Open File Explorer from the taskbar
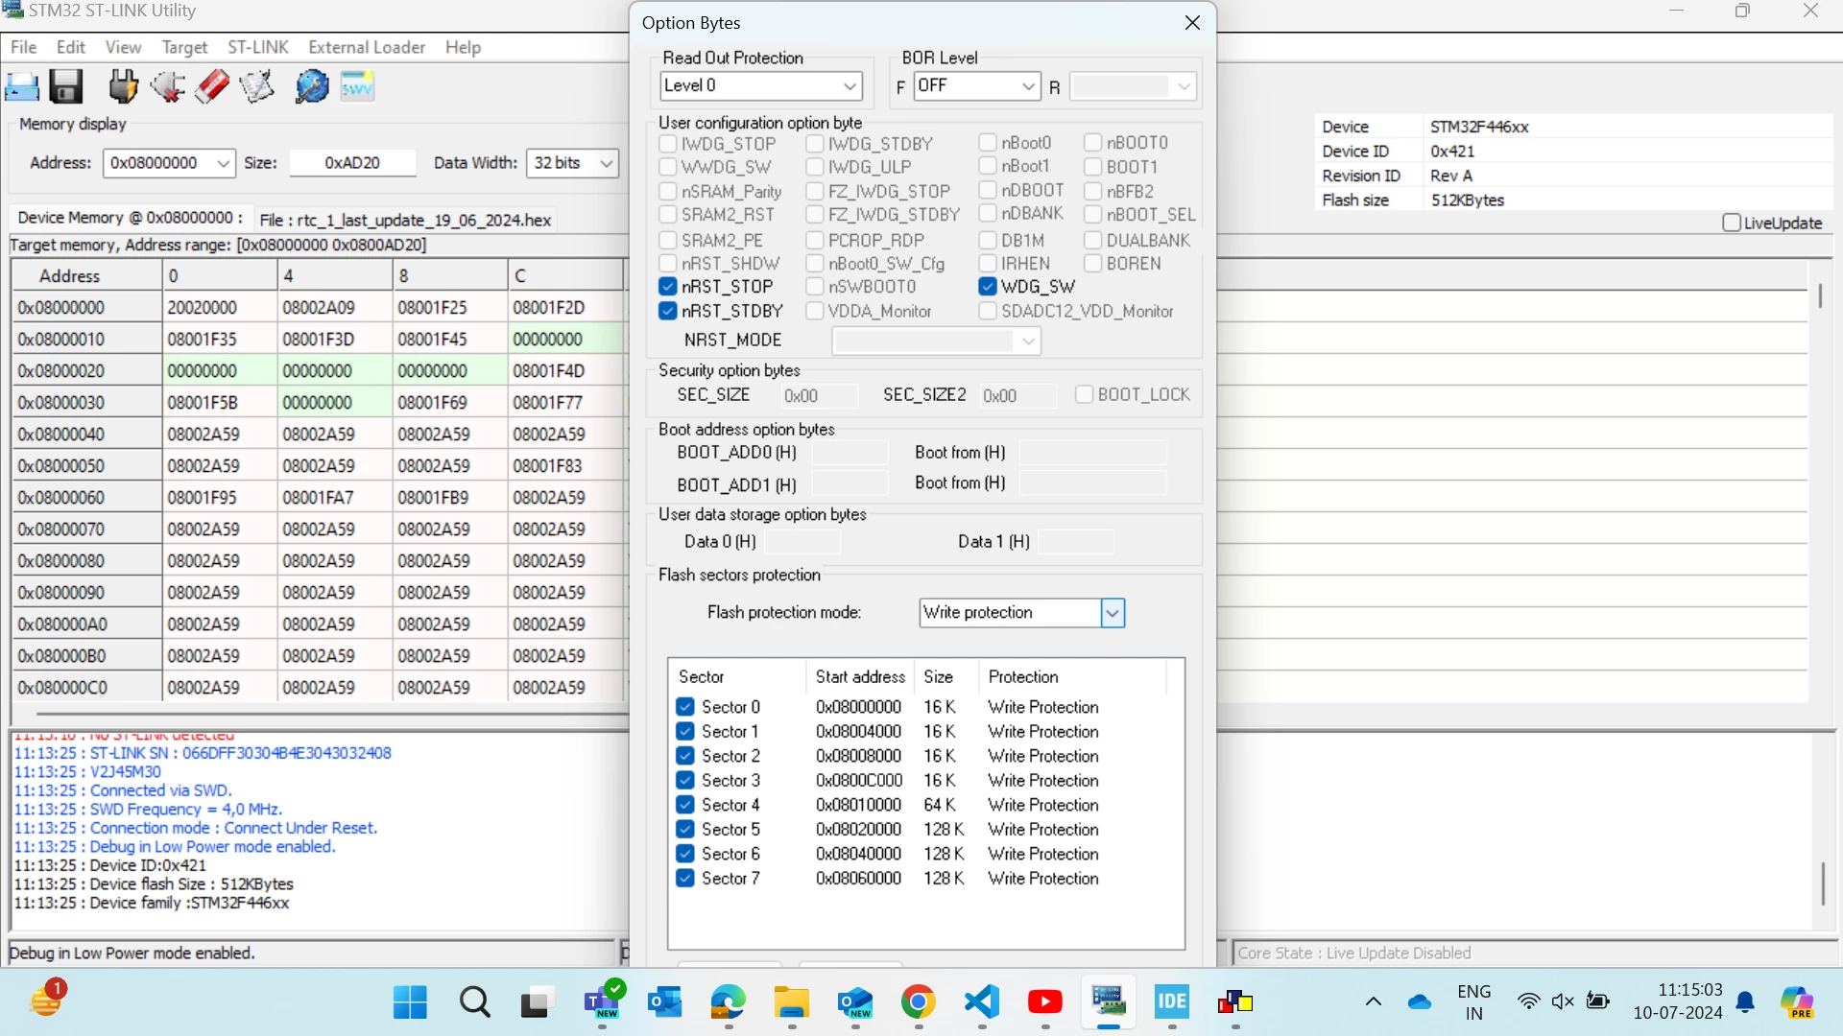The image size is (1843, 1036). tap(792, 1002)
